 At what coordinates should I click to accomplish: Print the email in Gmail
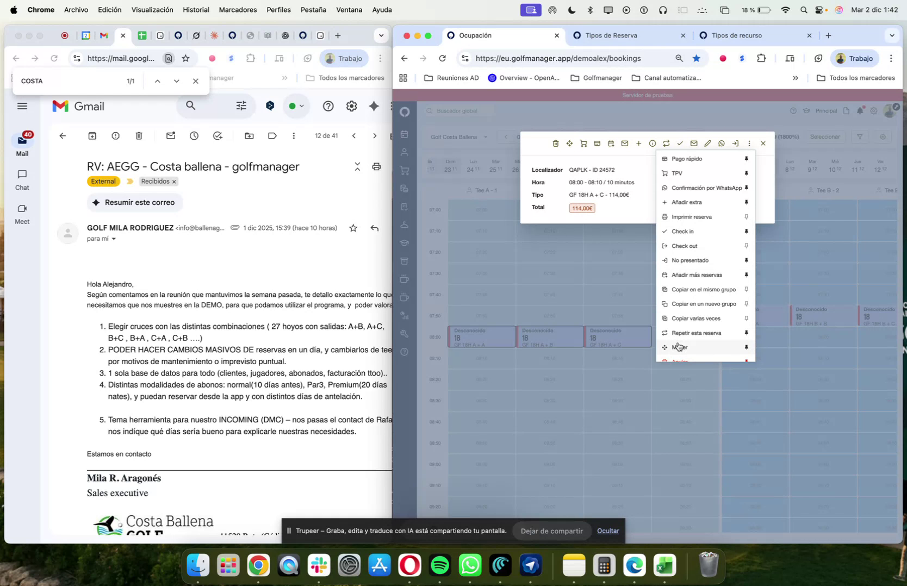click(x=377, y=166)
